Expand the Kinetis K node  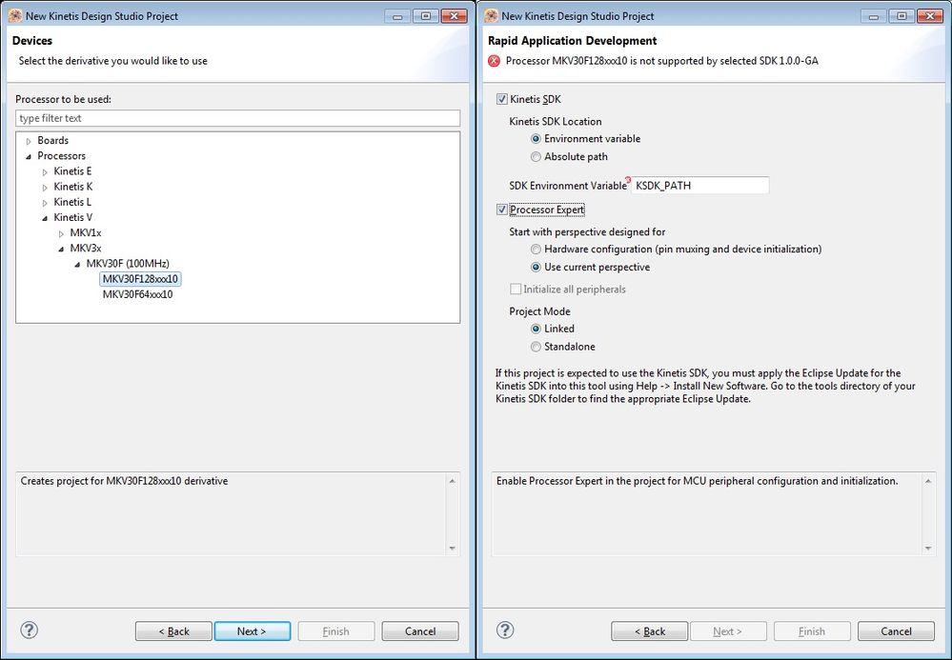pos(45,187)
